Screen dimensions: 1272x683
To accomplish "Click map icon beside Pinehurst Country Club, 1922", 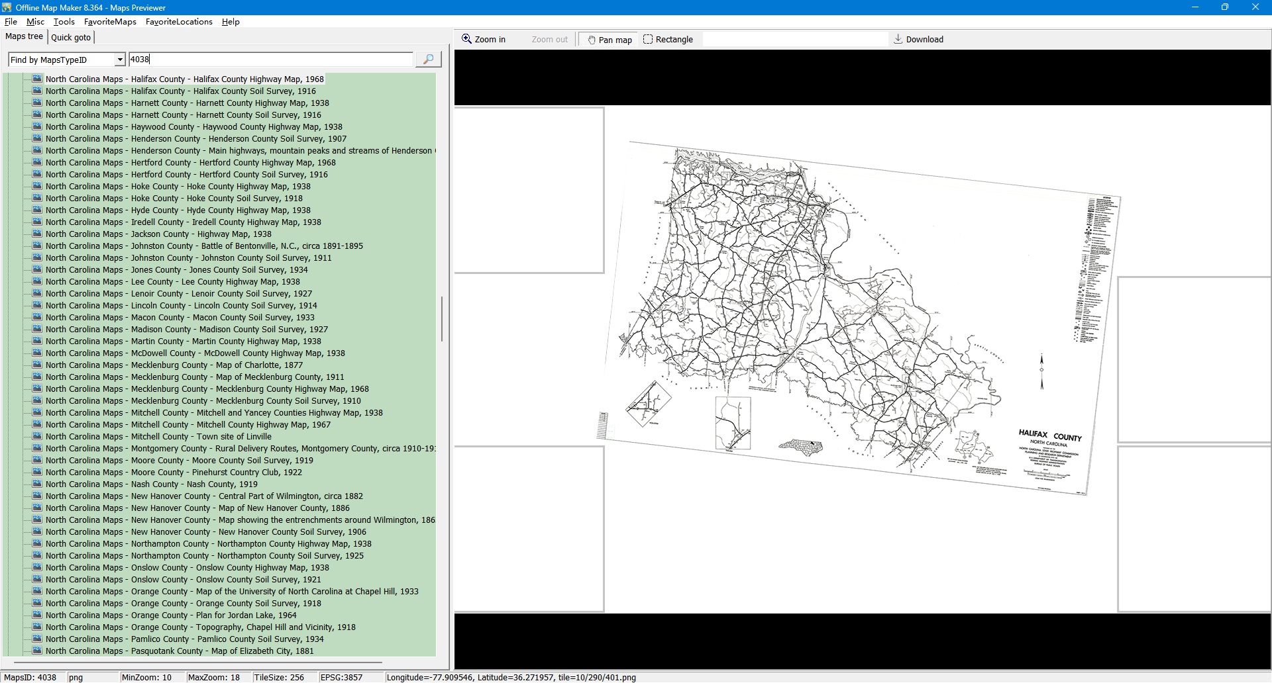I will coord(37,473).
